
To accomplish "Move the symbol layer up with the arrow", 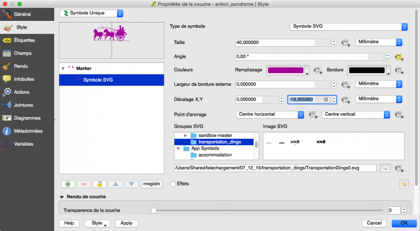I will click(x=115, y=184).
